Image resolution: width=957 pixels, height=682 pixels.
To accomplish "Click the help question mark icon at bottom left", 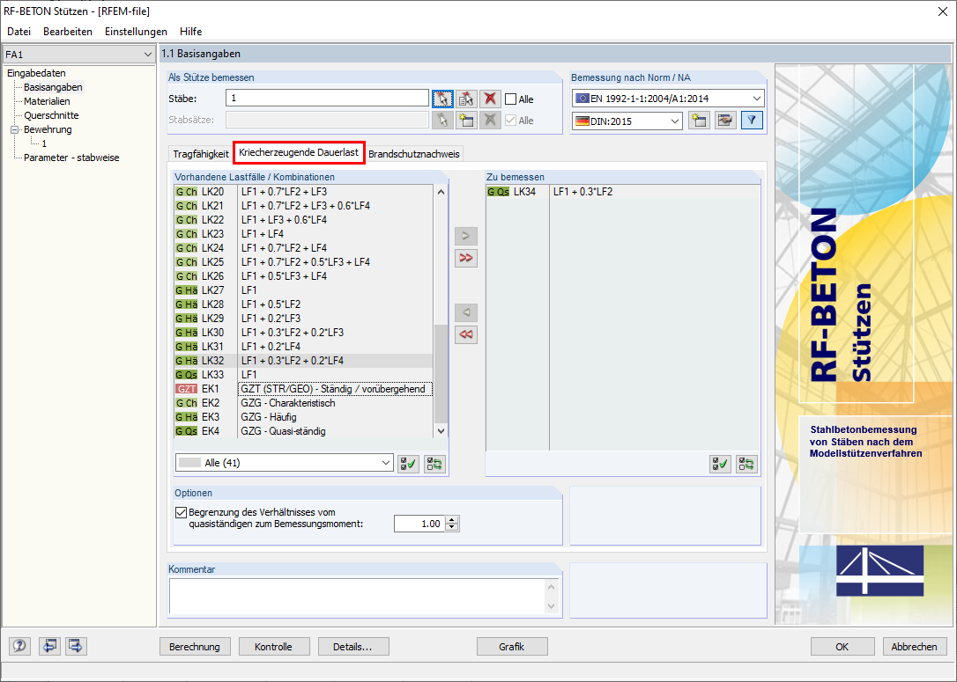I will 19,646.
